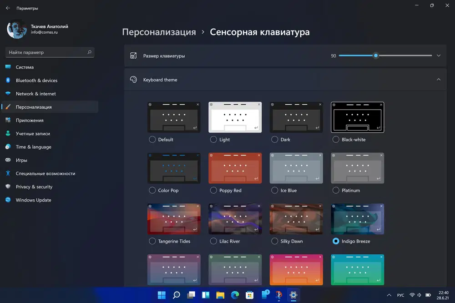Open the taskbar Widgets panel
Viewport: 455px width, 303px height.
pyautogui.click(x=206, y=295)
